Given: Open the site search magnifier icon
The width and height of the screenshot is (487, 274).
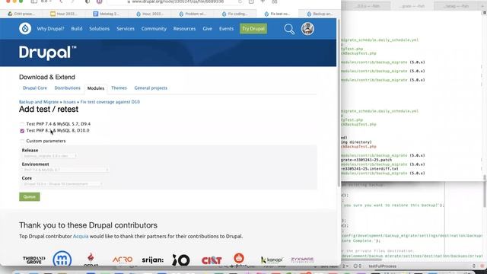Looking at the screenshot, I should (289, 29).
